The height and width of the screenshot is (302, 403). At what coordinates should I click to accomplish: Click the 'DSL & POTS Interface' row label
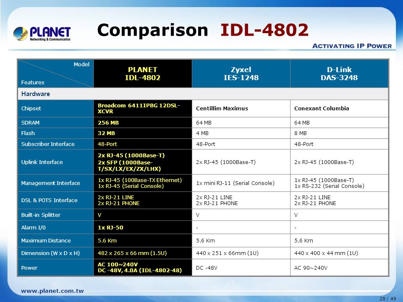50,200
